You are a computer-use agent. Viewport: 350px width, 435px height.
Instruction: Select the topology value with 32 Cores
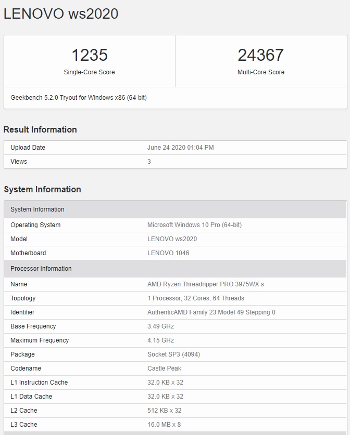[x=195, y=298]
